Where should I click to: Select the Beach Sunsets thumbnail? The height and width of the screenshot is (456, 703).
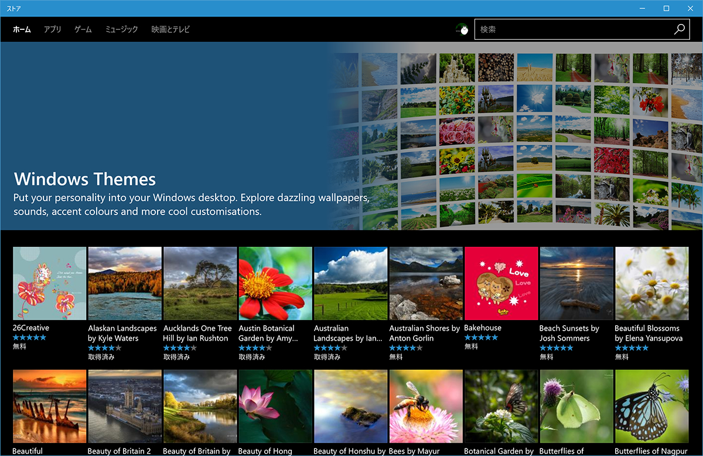[576, 283]
